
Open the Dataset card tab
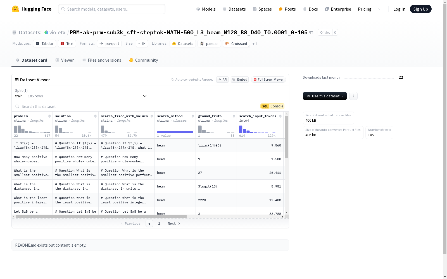click(31, 60)
